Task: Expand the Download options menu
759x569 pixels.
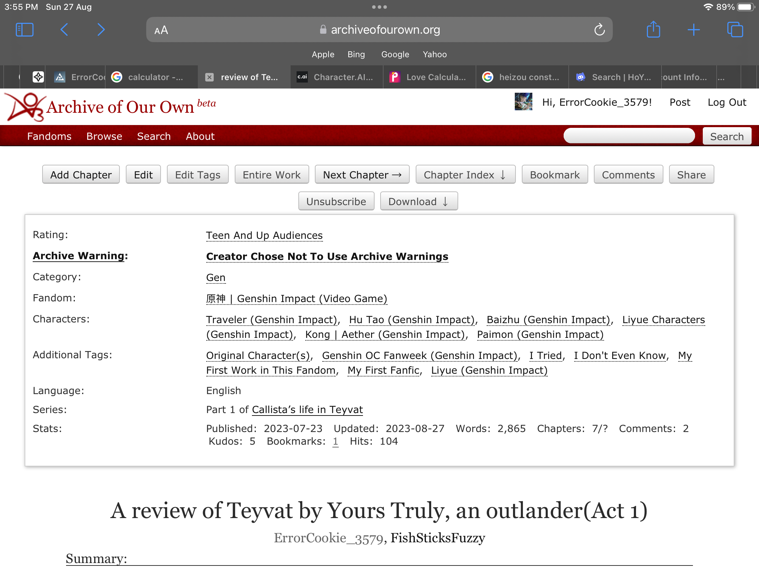Action: [x=419, y=201]
